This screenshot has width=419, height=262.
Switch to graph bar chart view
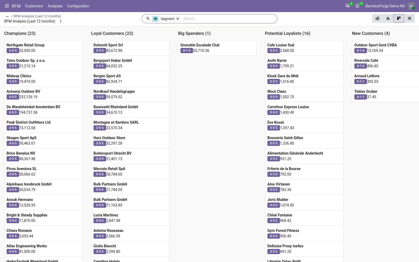pyautogui.click(x=388, y=18)
